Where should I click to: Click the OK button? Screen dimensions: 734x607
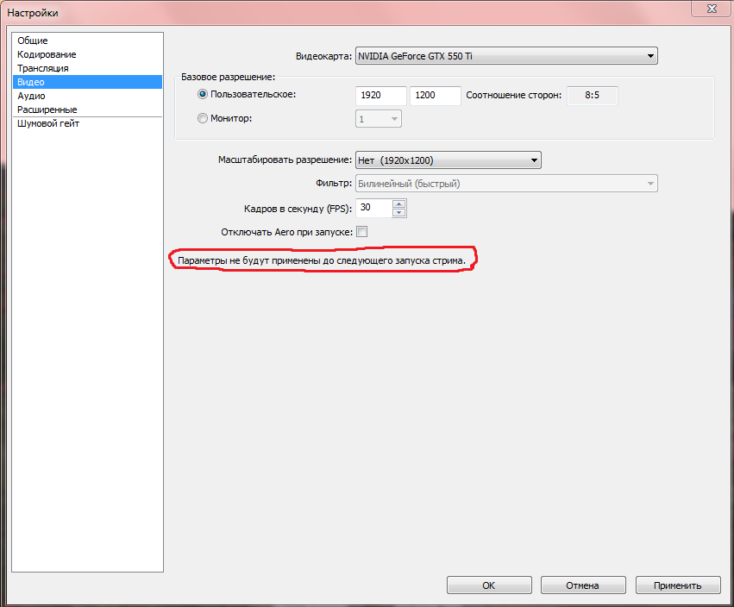489,585
